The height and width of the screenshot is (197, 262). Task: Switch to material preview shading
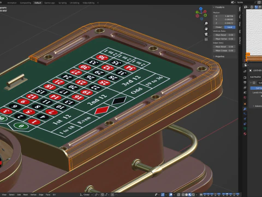pyautogui.click(x=189, y=195)
